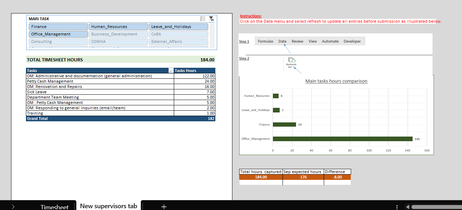Toggle multi-select in the Main Task slicer
Image resolution: width=462 pixels, height=210 pixels.
203,19
